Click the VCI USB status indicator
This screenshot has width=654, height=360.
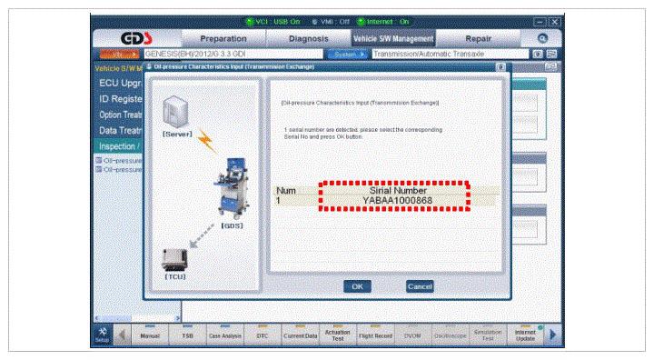click(x=273, y=22)
